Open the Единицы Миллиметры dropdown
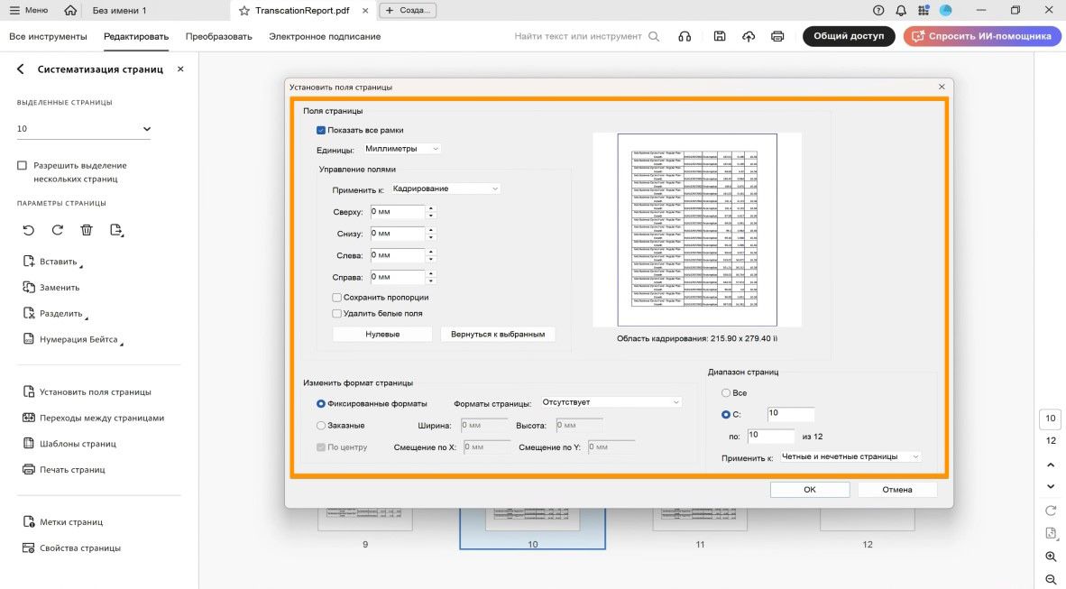1066x589 pixels. [402, 148]
